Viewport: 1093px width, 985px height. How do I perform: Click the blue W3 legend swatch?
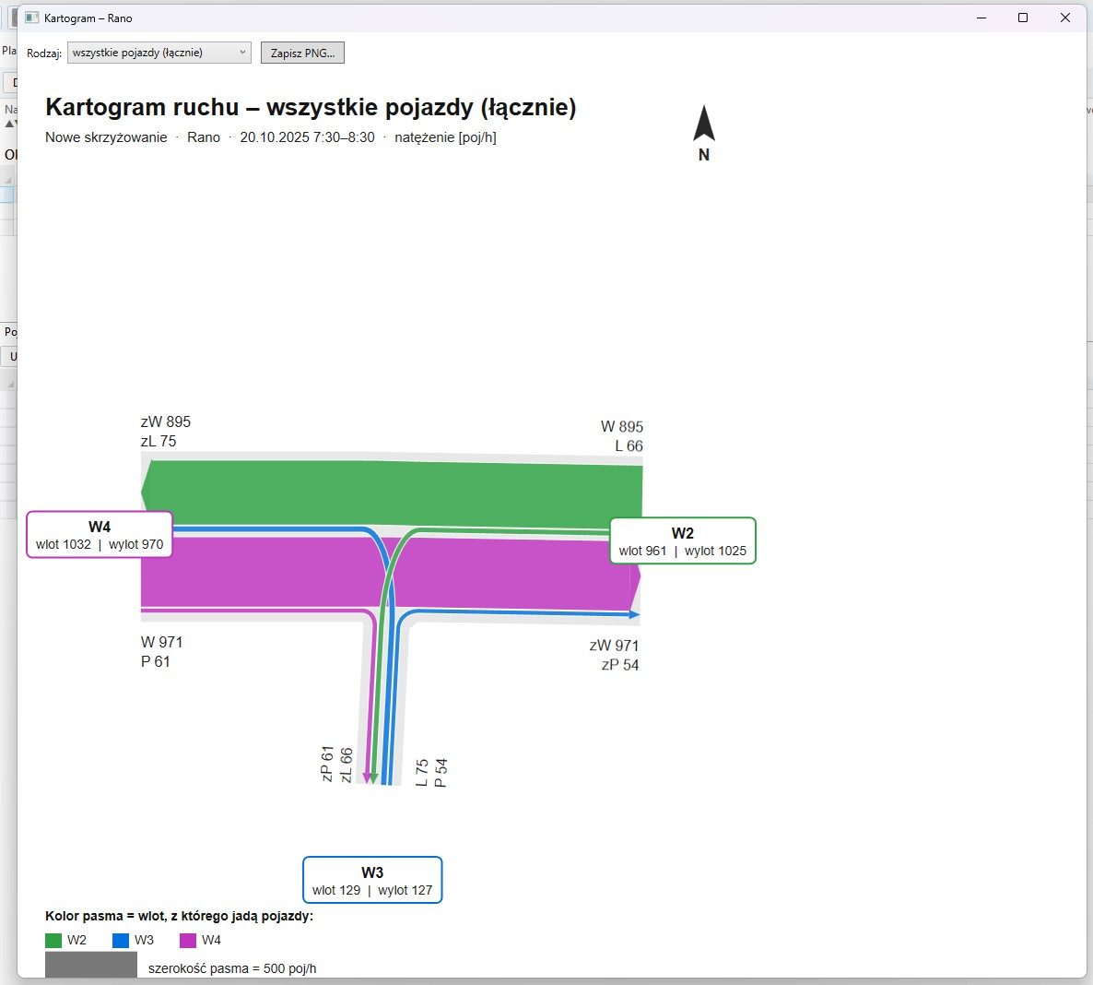(x=121, y=941)
